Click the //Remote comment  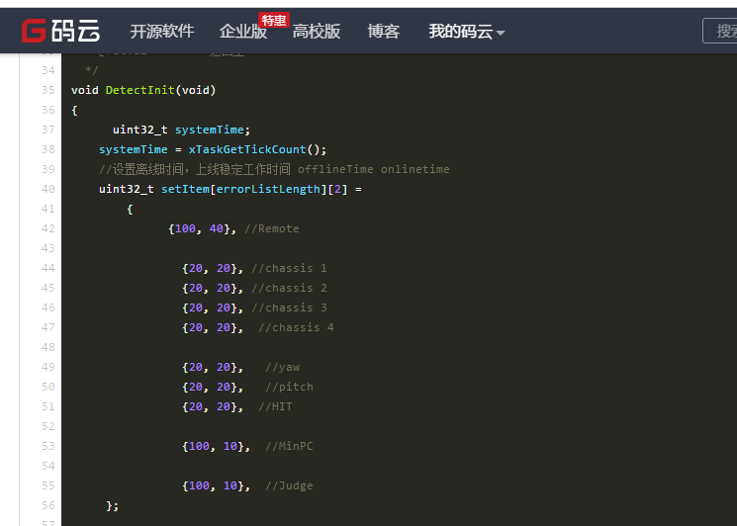point(272,228)
